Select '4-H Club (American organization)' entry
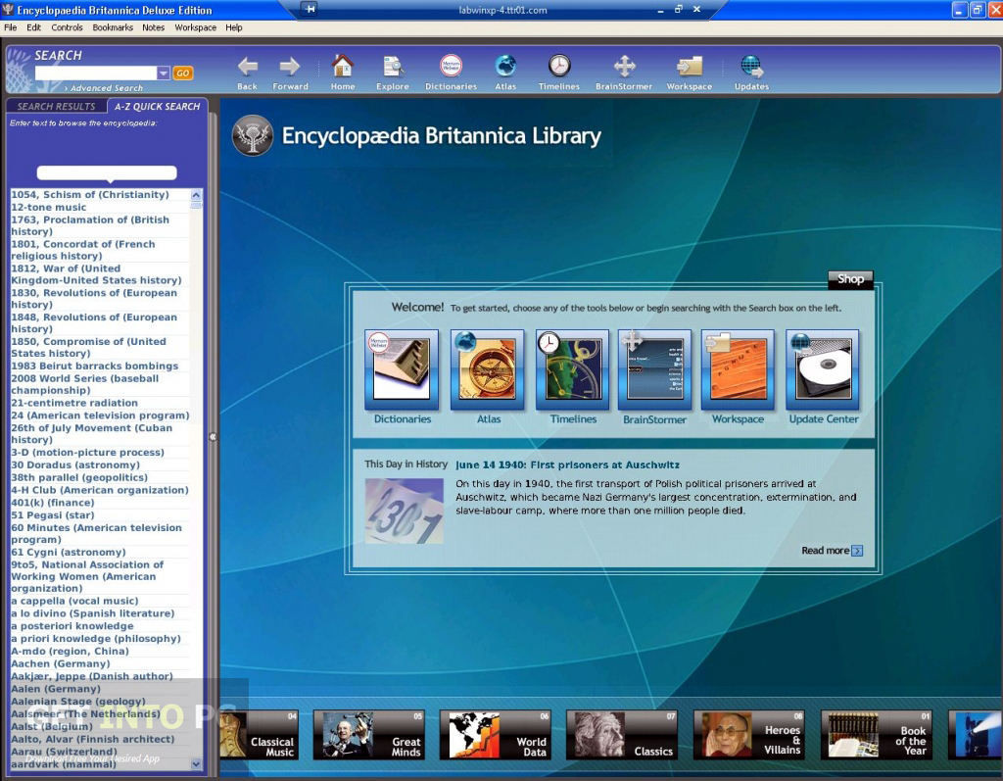The height and width of the screenshot is (781, 1003). [x=100, y=490]
